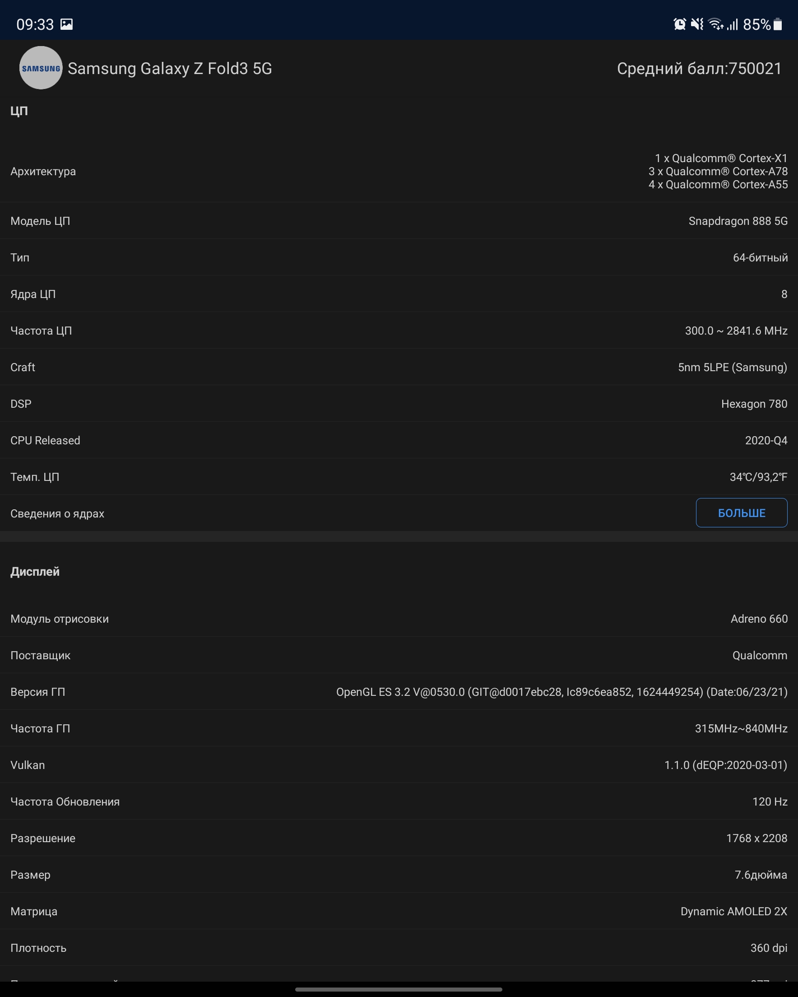Image resolution: width=798 pixels, height=997 pixels.
Task: Tap the Samsung logo avatar
Action: pyautogui.click(x=41, y=68)
